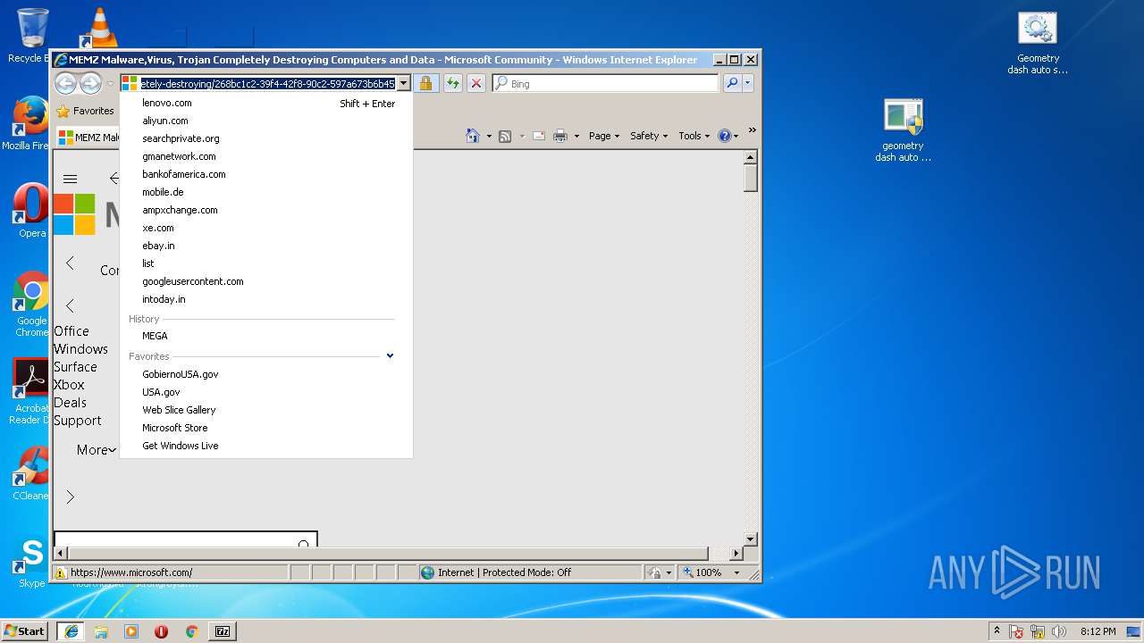Screen dimensions: 1144x643
Task: Open Microsoft Store favorite
Action: tap(175, 428)
